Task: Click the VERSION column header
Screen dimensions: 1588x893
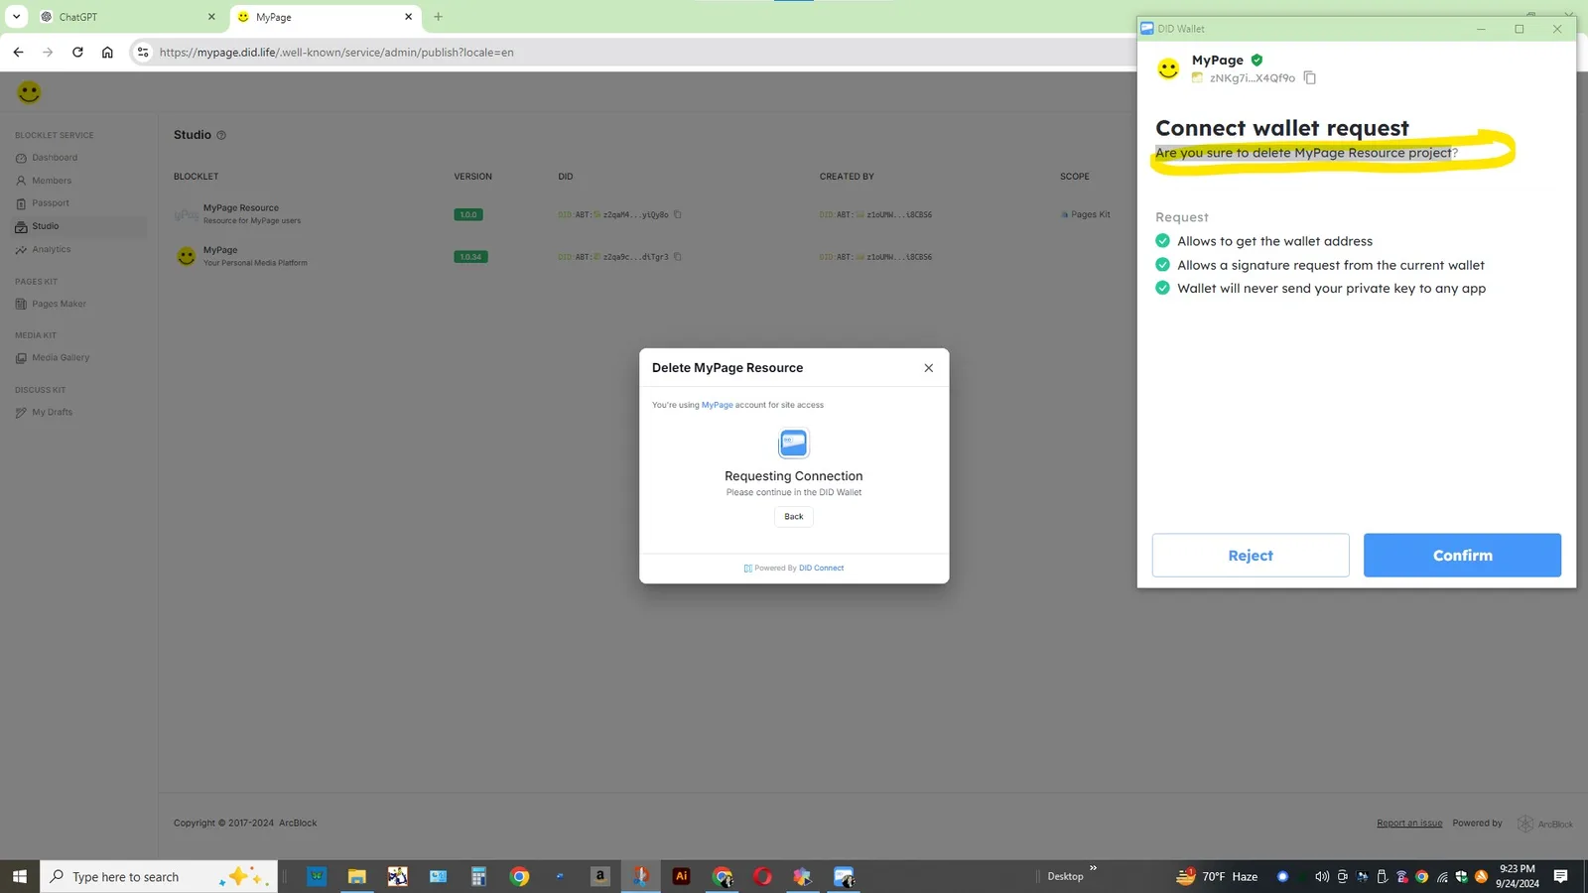Action: [472, 177]
